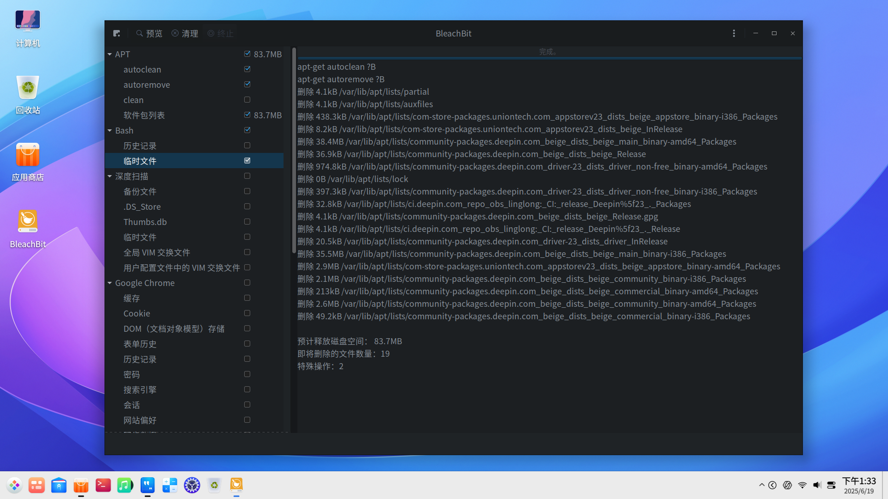Click the Wi-Fi tray icon
This screenshot has width=888, height=499.
click(x=802, y=485)
